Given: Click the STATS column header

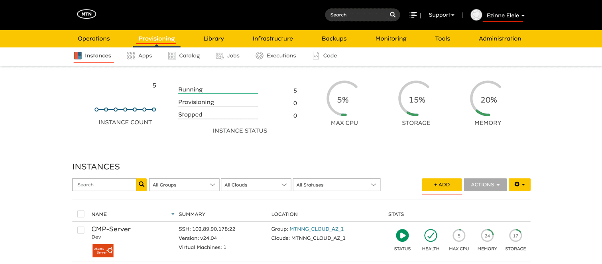Looking at the screenshot, I should pos(396,214).
